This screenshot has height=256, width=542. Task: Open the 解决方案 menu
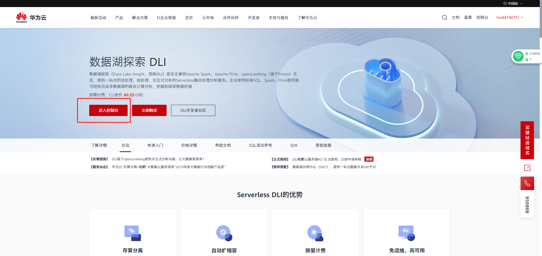coord(140,18)
